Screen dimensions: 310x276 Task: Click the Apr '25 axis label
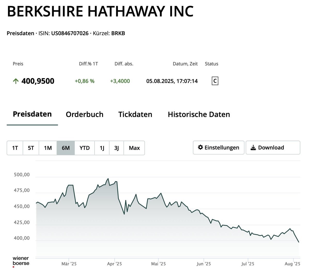click(114, 264)
